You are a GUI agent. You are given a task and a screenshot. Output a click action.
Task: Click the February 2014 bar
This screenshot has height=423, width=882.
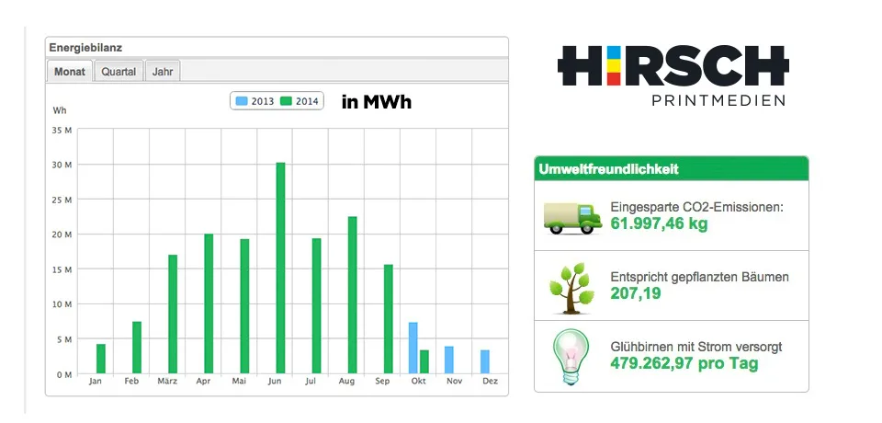[137, 348]
